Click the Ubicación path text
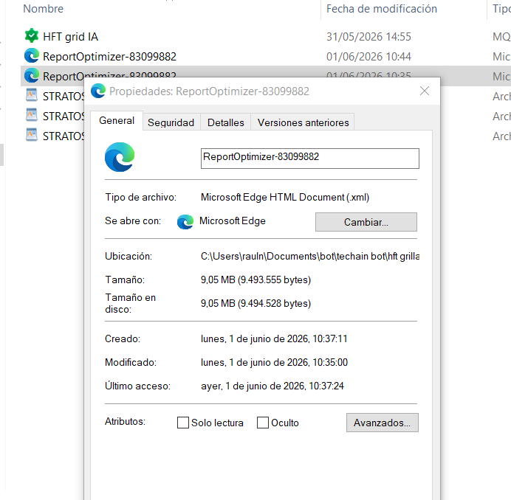The image size is (511, 500). (310, 257)
